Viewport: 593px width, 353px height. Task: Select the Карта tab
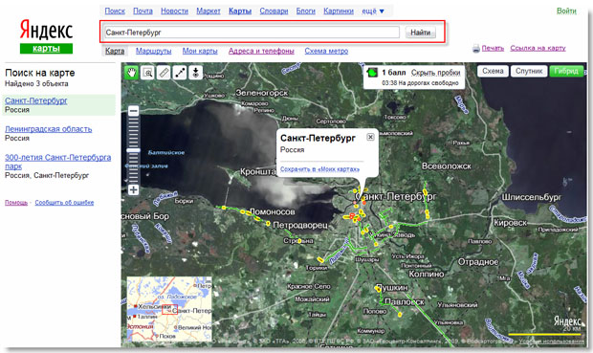pos(115,51)
